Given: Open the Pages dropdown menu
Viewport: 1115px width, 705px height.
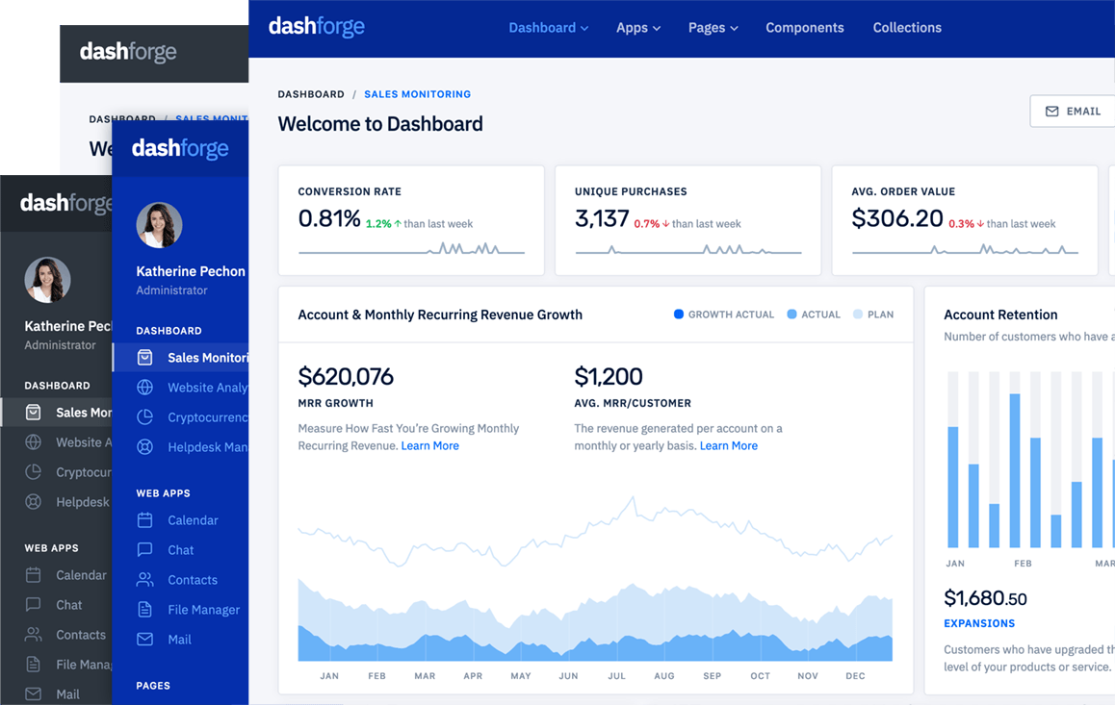Looking at the screenshot, I should point(713,28).
